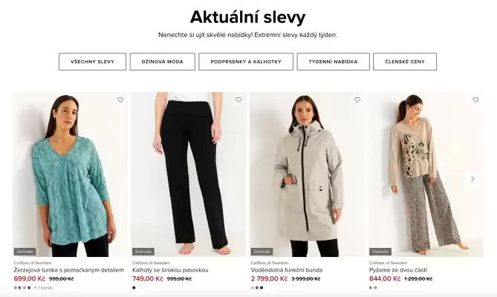The image size is (497, 297).
Task: Switch to Džínová móda filter
Action: pos(162,62)
